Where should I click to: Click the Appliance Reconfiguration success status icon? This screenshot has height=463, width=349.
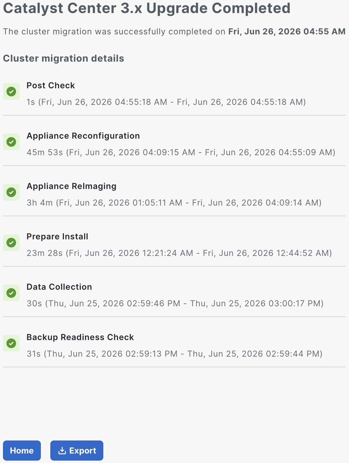[x=11, y=142]
